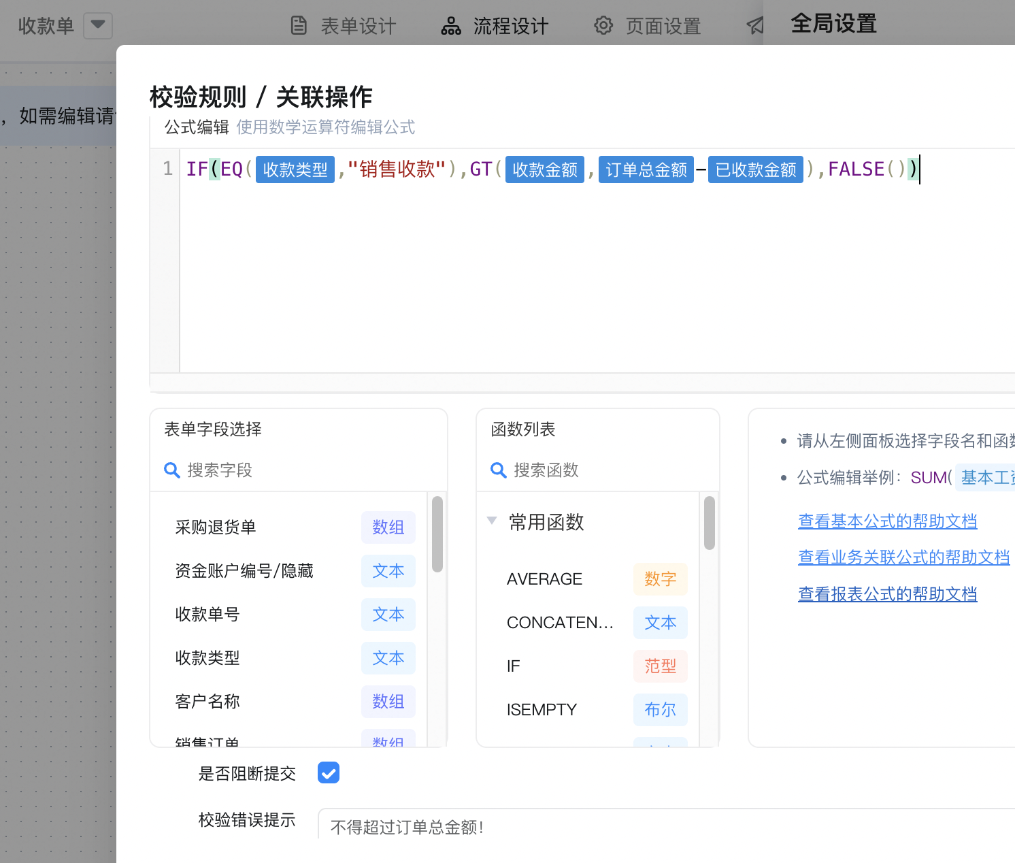
Task: Click the 流程设计 hierarchy icon
Action: tap(451, 26)
